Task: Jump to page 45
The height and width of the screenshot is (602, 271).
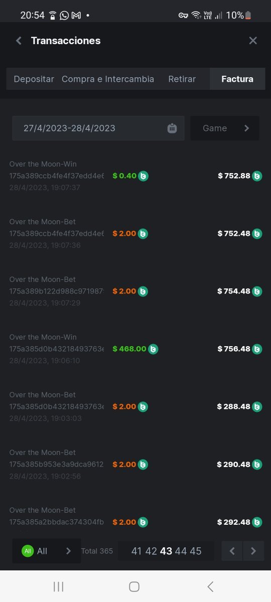Action: coord(196,551)
